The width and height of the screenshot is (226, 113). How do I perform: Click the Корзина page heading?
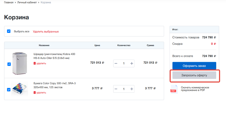17,17
